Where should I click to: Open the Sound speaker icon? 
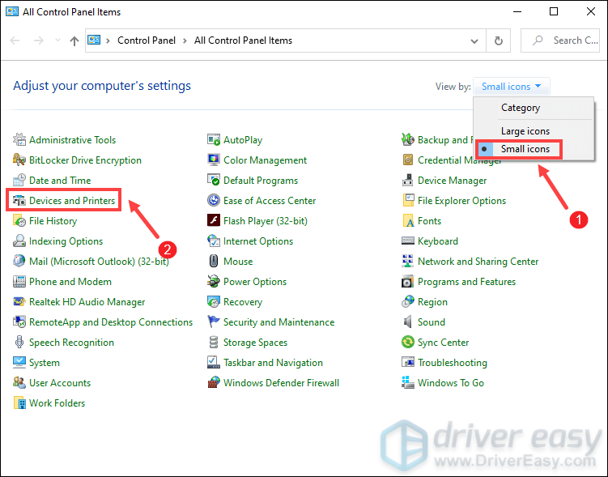click(408, 322)
